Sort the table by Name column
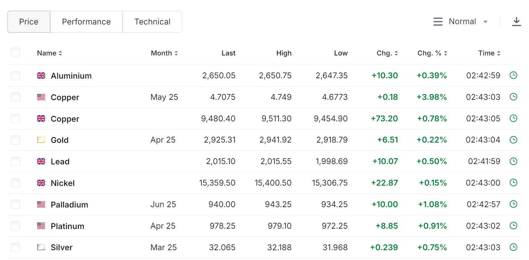Screen dimensions: 529x260 (49, 53)
